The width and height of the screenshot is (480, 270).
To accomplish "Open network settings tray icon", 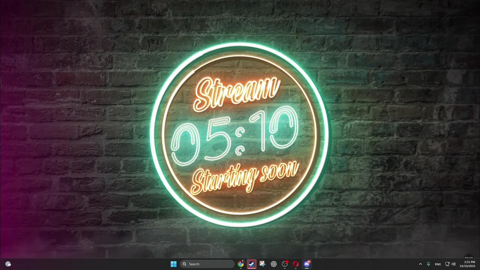I will tap(447, 264).
